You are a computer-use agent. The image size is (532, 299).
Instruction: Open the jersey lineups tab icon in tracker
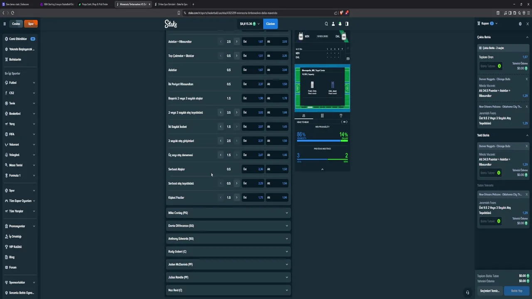[x=341, y=115]
